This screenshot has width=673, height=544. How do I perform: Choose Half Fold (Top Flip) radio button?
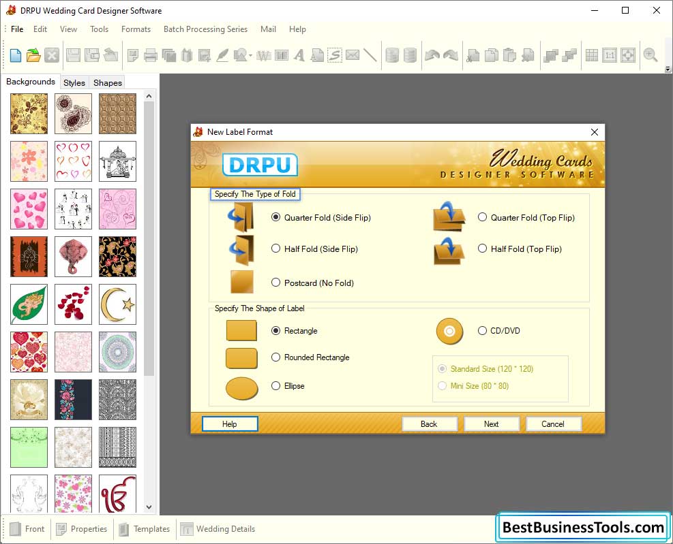pyautogui.click(x=483, y=249)
